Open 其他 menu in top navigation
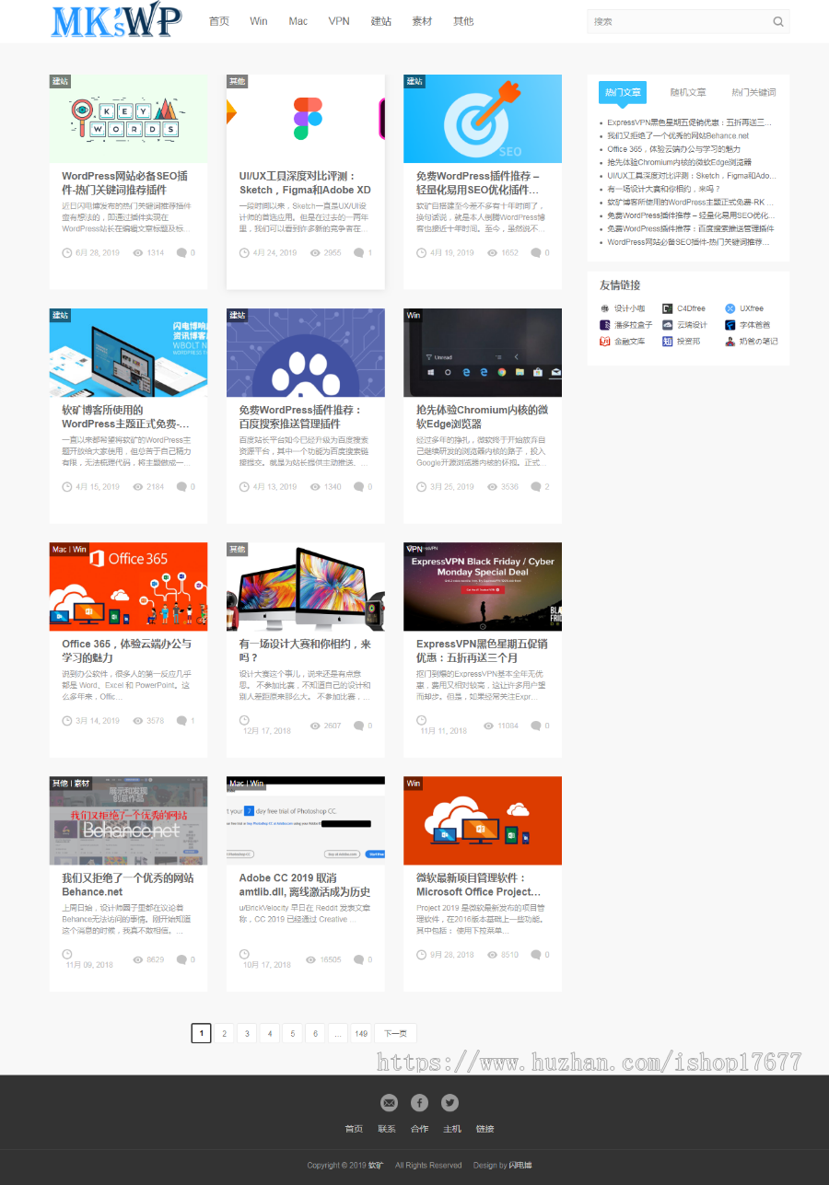 click(x=463, y=21)
